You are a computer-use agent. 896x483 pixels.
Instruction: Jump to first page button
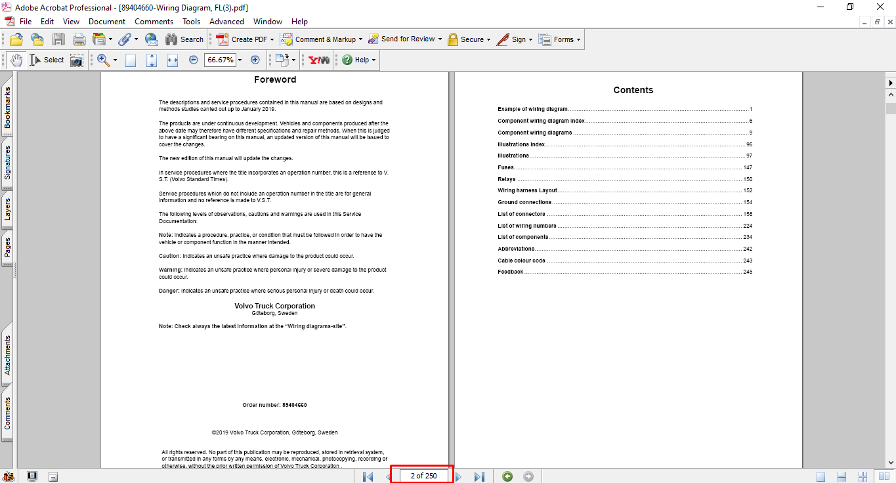point(368,476)
